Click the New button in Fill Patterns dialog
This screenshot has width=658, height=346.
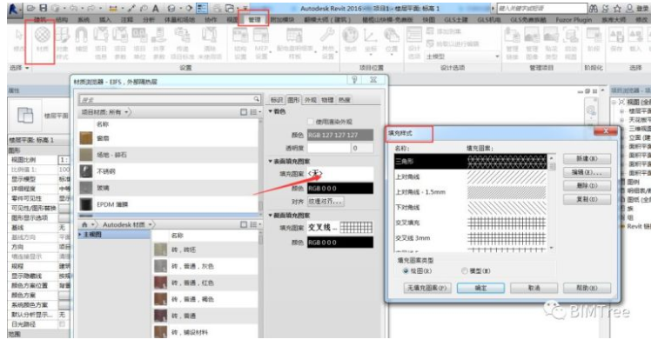pyautogui.click(x=587, y=158)
